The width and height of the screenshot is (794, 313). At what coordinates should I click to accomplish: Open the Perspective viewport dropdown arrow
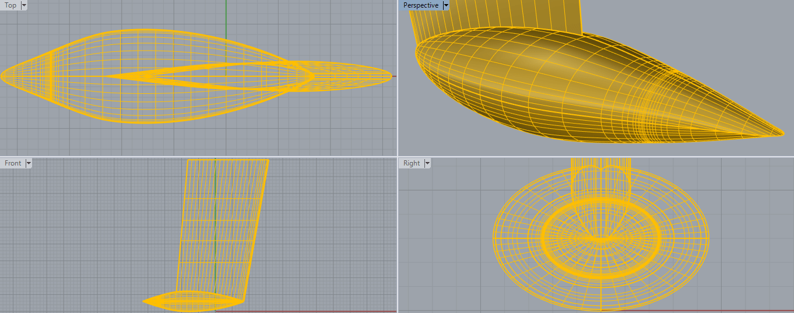(446, 5)
